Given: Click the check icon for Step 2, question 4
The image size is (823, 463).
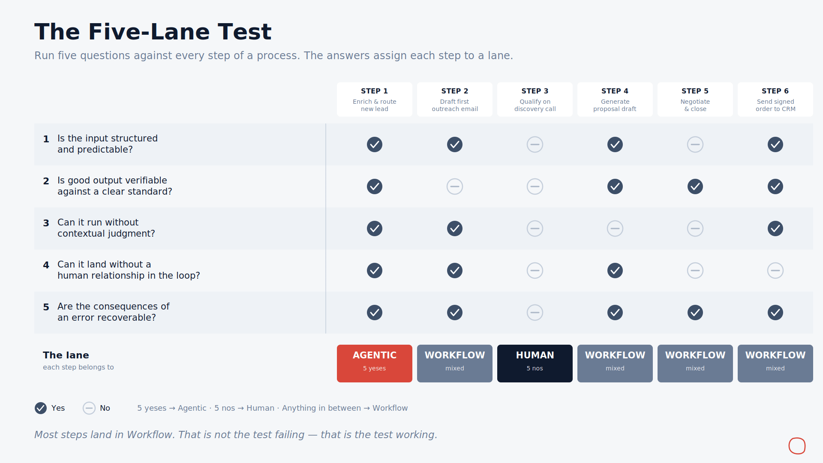Looking at the screenshot, I should coord(454,271).
